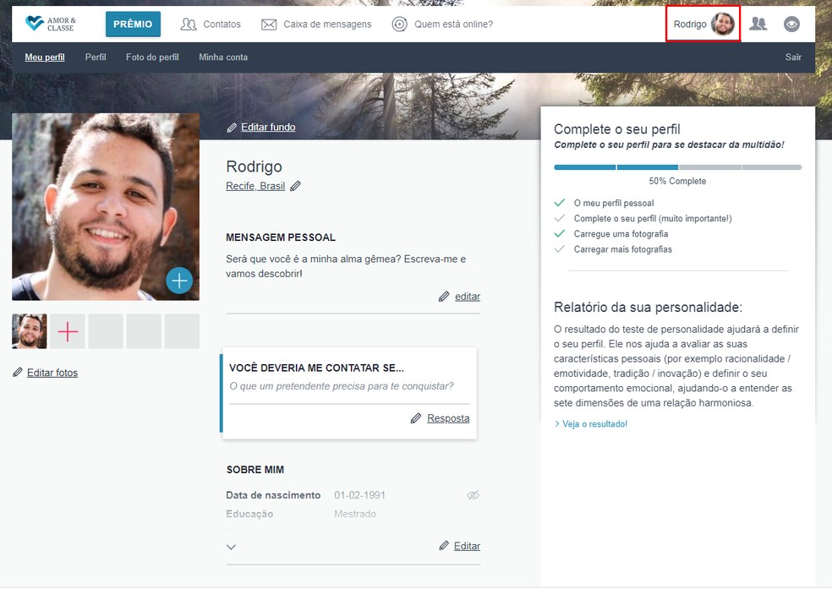The width and height of the screenshot is (832, 589).
Task: Click pencil icon beside Recife, Brasil
Action: click(x=295, y=186)
